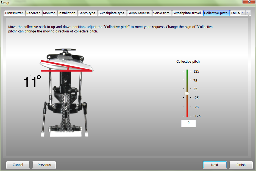Select the Servo reverse tab
This screenshot has height=171, width=256.
coord(139,13)
